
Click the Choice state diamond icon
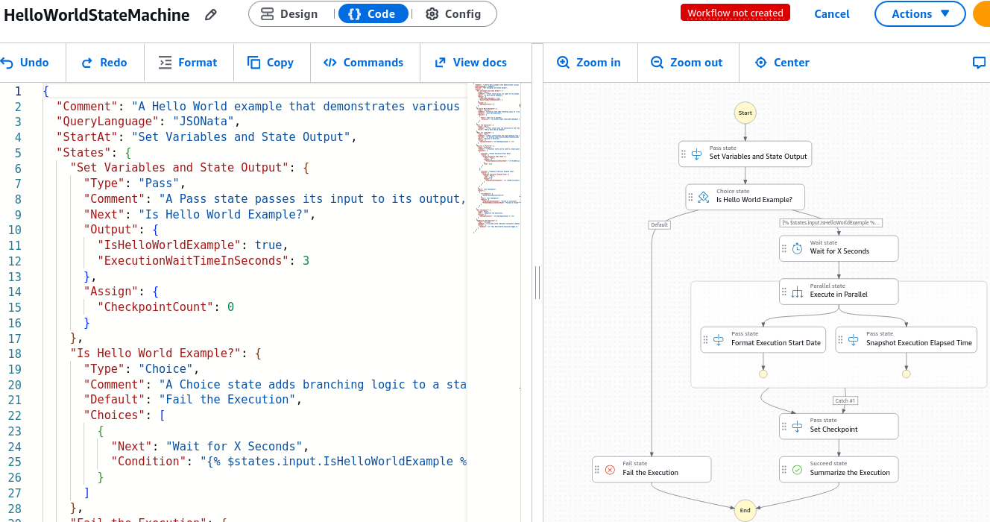click(x=704, y=197)
